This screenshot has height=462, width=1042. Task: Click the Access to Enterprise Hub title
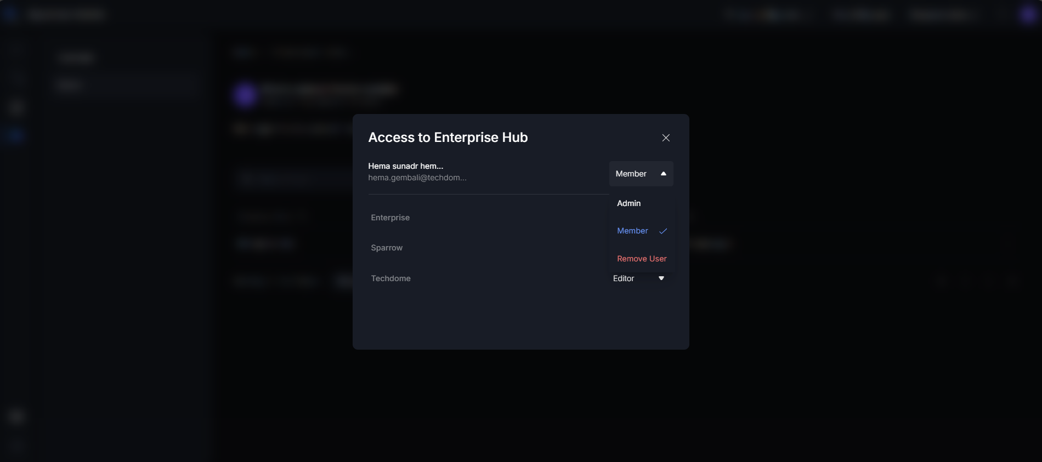[448, 138]
